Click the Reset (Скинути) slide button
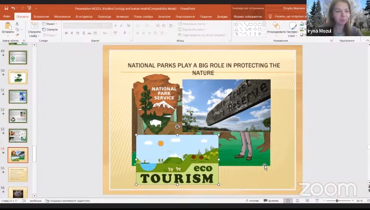This screenshot has height=210, width=370. click(x=50, y=29)
